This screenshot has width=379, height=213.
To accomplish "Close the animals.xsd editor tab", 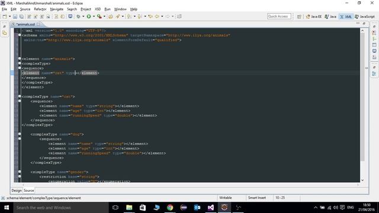I will point(38,24).
